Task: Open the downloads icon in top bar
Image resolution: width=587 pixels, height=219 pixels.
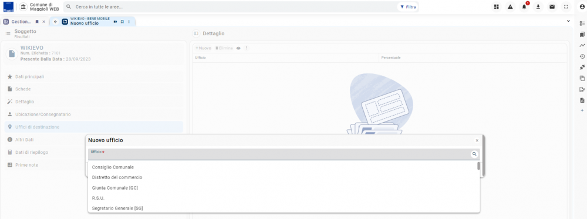Action: [538, 6]
